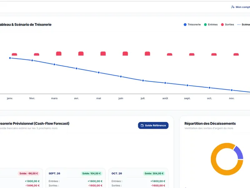Click Entrées +1800,00 € in SEPT. 26

pos(75,181)
